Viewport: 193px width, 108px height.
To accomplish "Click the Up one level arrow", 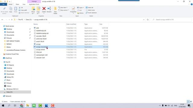I will [x=12, y=19].
